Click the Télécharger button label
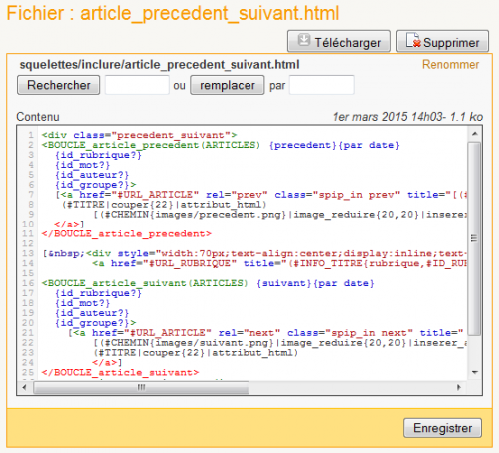The width and height of the screenshot is (499, 453). tap(348, 43)
